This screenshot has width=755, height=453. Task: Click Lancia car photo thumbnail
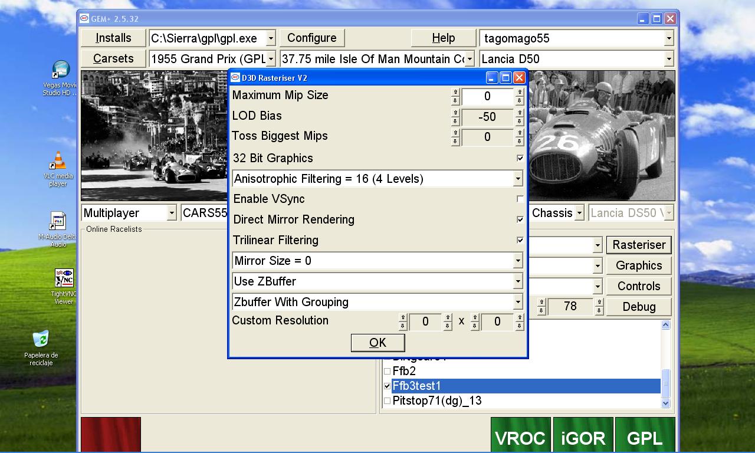click(602, 136)
